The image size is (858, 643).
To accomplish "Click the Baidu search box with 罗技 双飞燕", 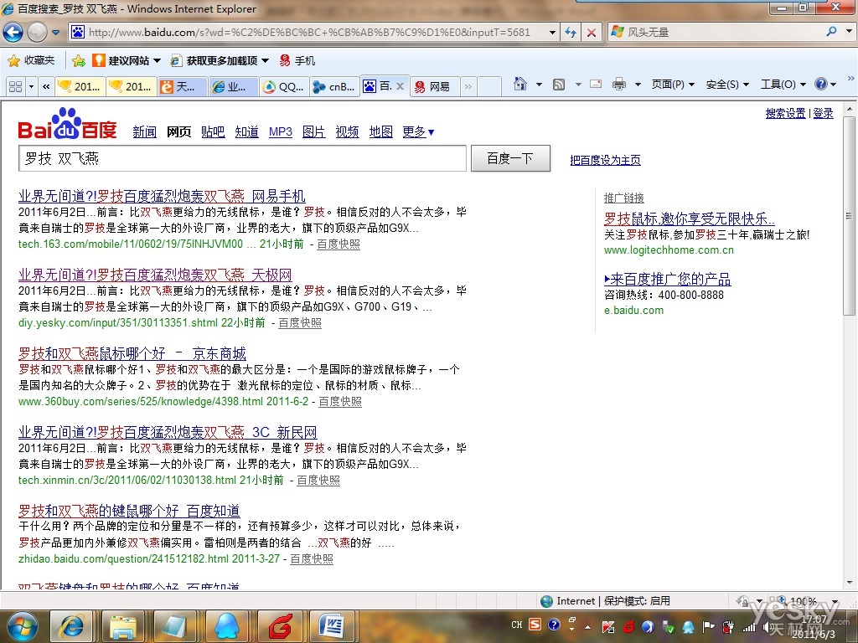I will click(x=242, y=158).
